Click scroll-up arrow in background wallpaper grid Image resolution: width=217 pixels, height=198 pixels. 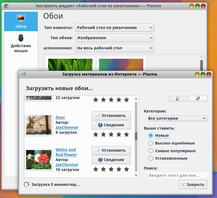202,57
